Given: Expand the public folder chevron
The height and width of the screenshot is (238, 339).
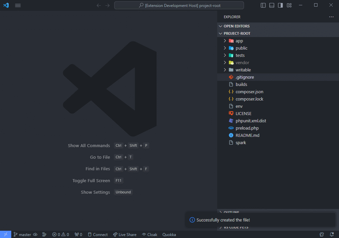Looking at the screenshot, I should [x=225, y=48].
